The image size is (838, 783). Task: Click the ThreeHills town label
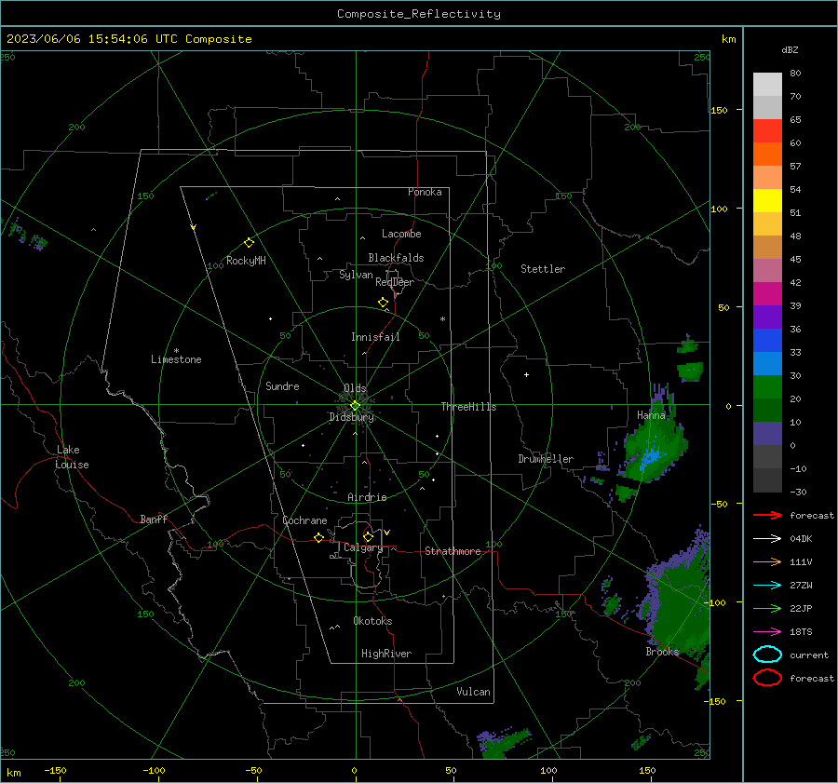pyautogui.click(x=468, y=407)
